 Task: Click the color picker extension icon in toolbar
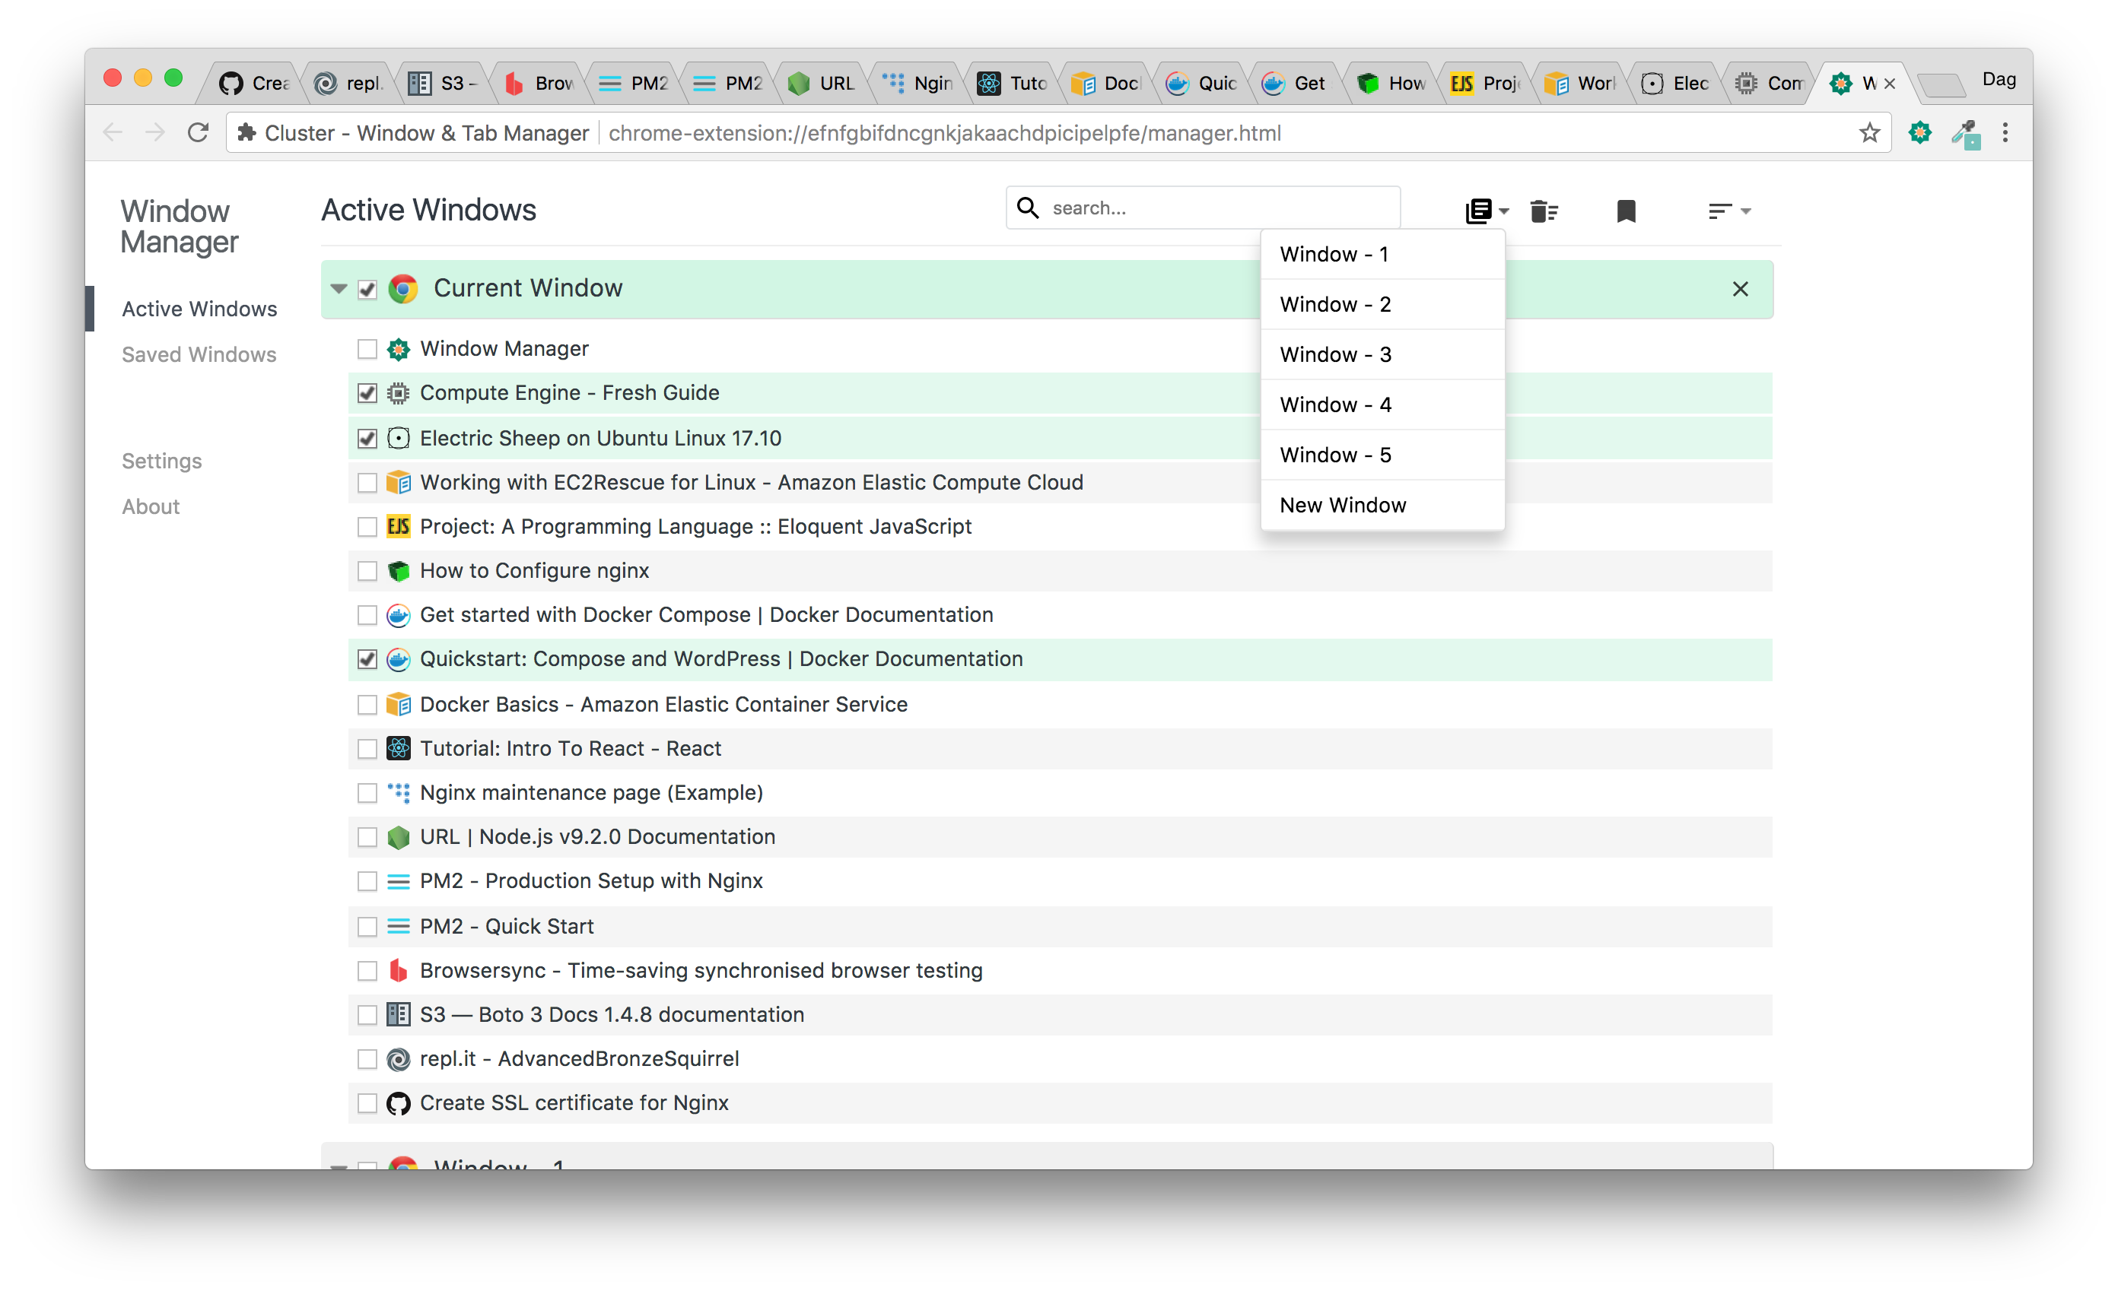pos(1965,134)
